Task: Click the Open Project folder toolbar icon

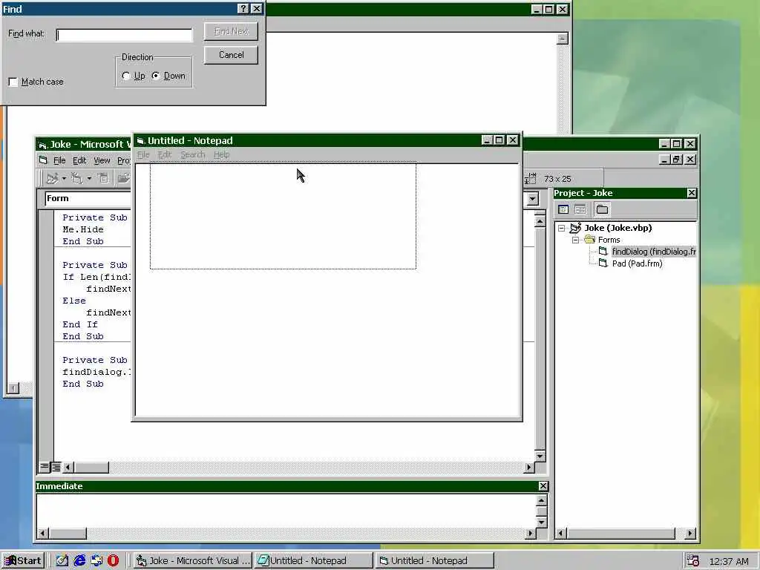Action: pyautogui.click(x=124, y=178)
